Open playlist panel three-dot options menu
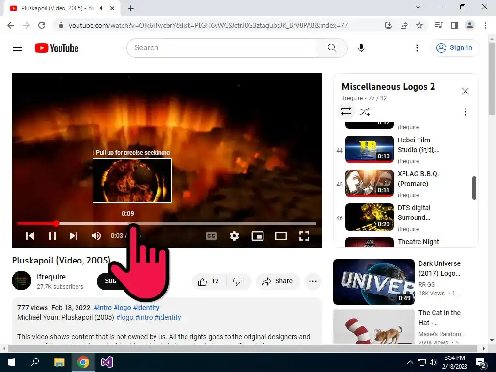 coord(465,112)
